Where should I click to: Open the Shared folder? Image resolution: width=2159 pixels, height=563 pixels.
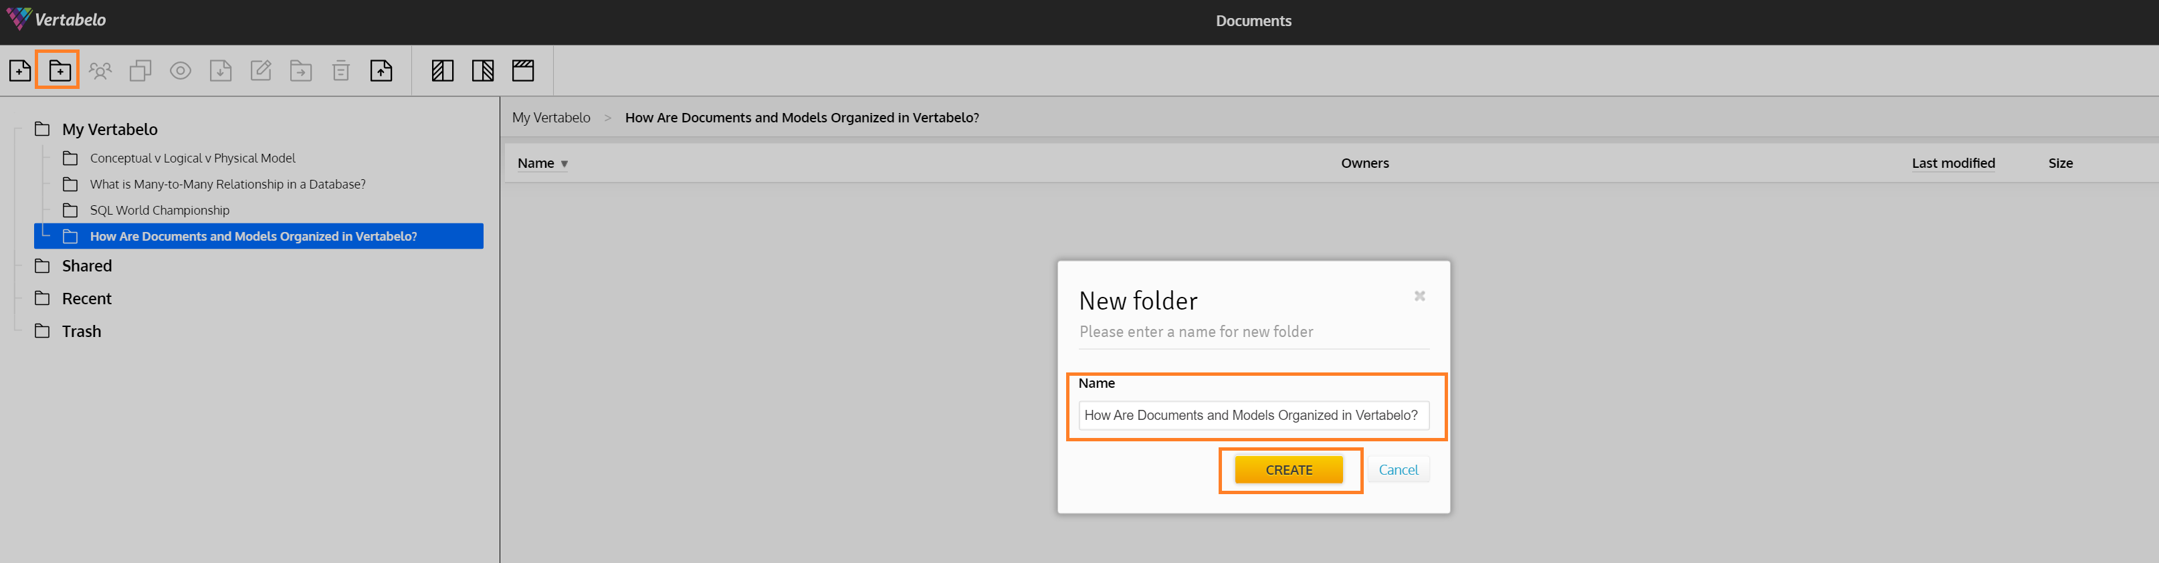tap(87, 265)
